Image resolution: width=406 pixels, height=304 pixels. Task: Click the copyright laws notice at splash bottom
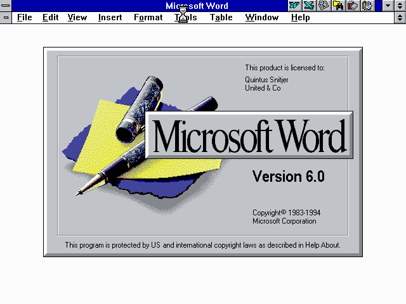[x=202, y=245]
